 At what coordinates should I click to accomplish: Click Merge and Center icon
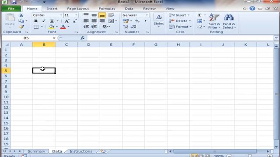click(x=111, y=21)
